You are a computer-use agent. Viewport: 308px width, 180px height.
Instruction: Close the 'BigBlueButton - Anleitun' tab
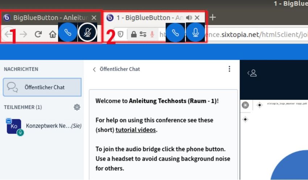click(94, 18)
